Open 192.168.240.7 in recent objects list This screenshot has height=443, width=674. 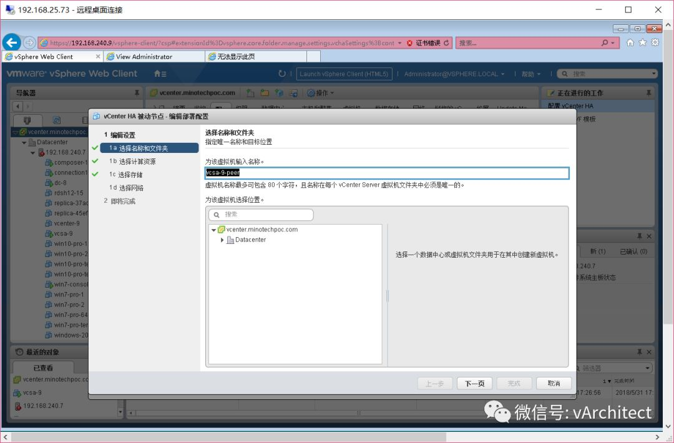pos(39,406)
